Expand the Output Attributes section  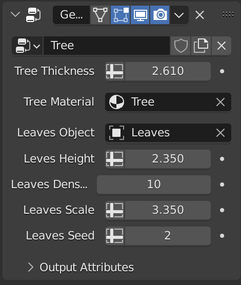31,267
